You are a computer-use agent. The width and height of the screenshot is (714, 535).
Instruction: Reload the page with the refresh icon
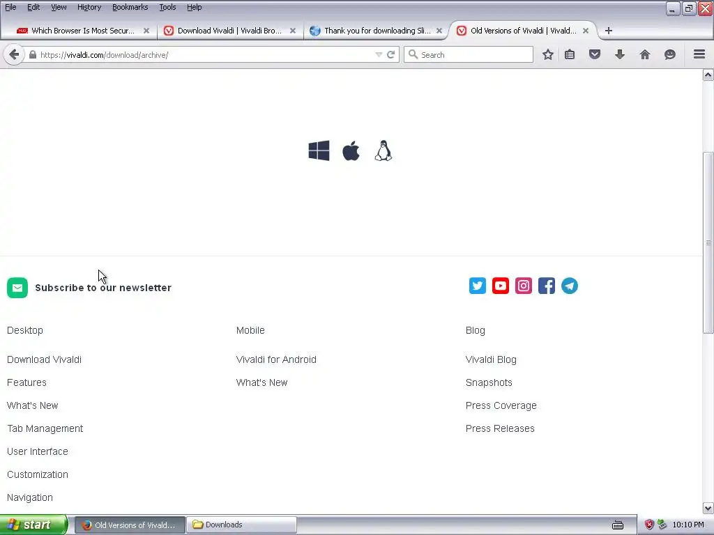(390, 54)
